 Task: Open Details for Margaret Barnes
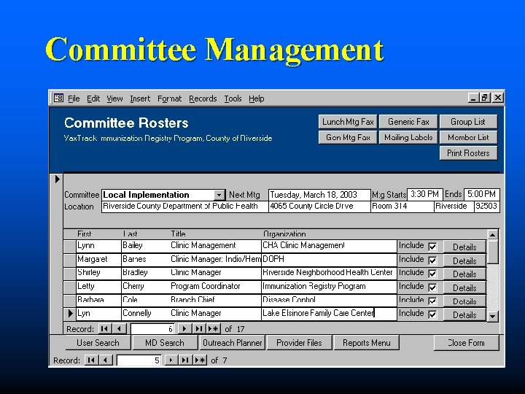(464, 260)
